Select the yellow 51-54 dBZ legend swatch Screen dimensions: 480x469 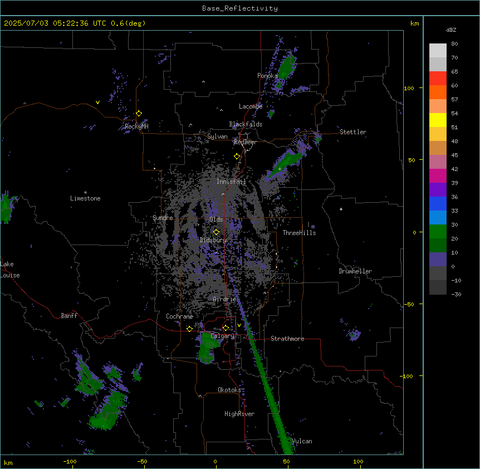438,120
